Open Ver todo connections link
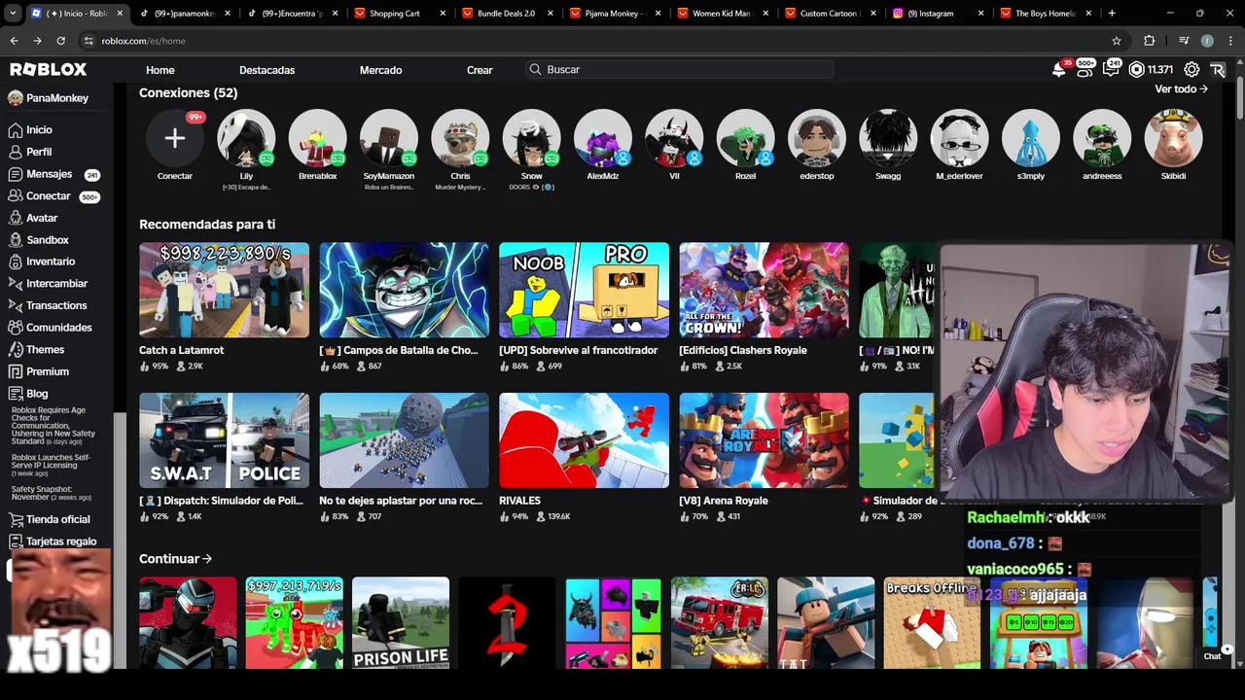The width and height of the screenshot is (1245, 700). 1181,88
